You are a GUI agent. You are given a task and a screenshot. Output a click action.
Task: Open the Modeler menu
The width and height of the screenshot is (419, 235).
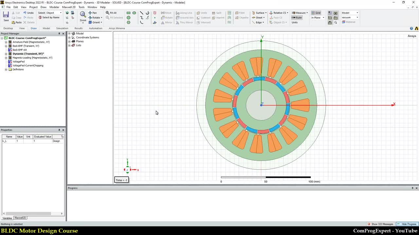pos(54,7)
